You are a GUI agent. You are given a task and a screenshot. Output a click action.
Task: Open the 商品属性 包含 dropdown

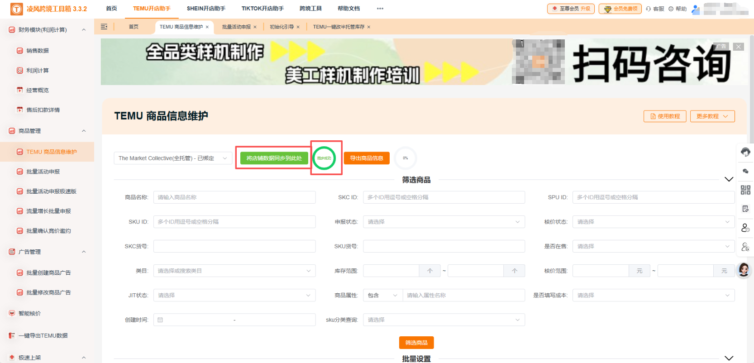[x=383, y=295]
